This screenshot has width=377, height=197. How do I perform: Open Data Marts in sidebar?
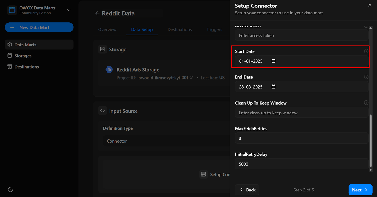[39, 45]
